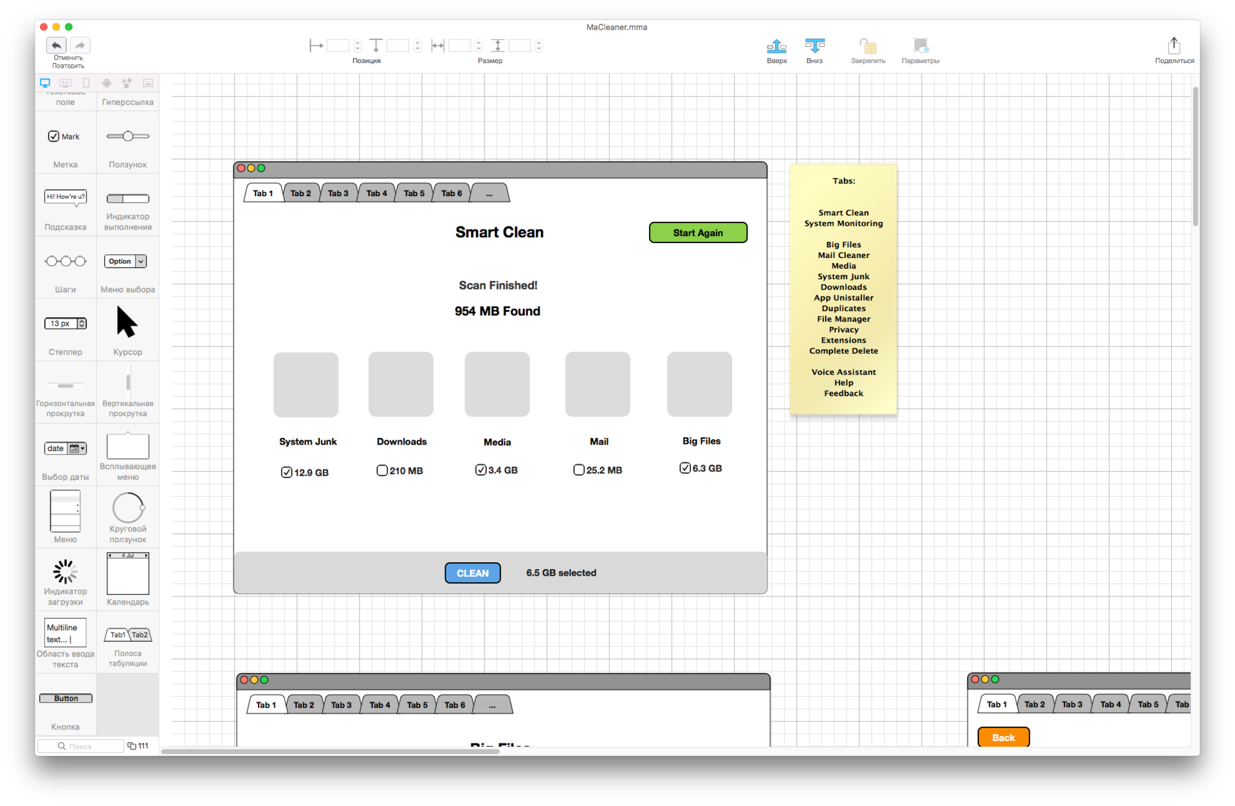
Task: Select the phone library category
Action: (86, 83)
